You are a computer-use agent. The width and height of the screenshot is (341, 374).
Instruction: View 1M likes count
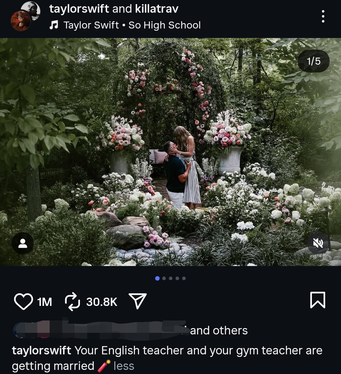(x=45, y=302)
